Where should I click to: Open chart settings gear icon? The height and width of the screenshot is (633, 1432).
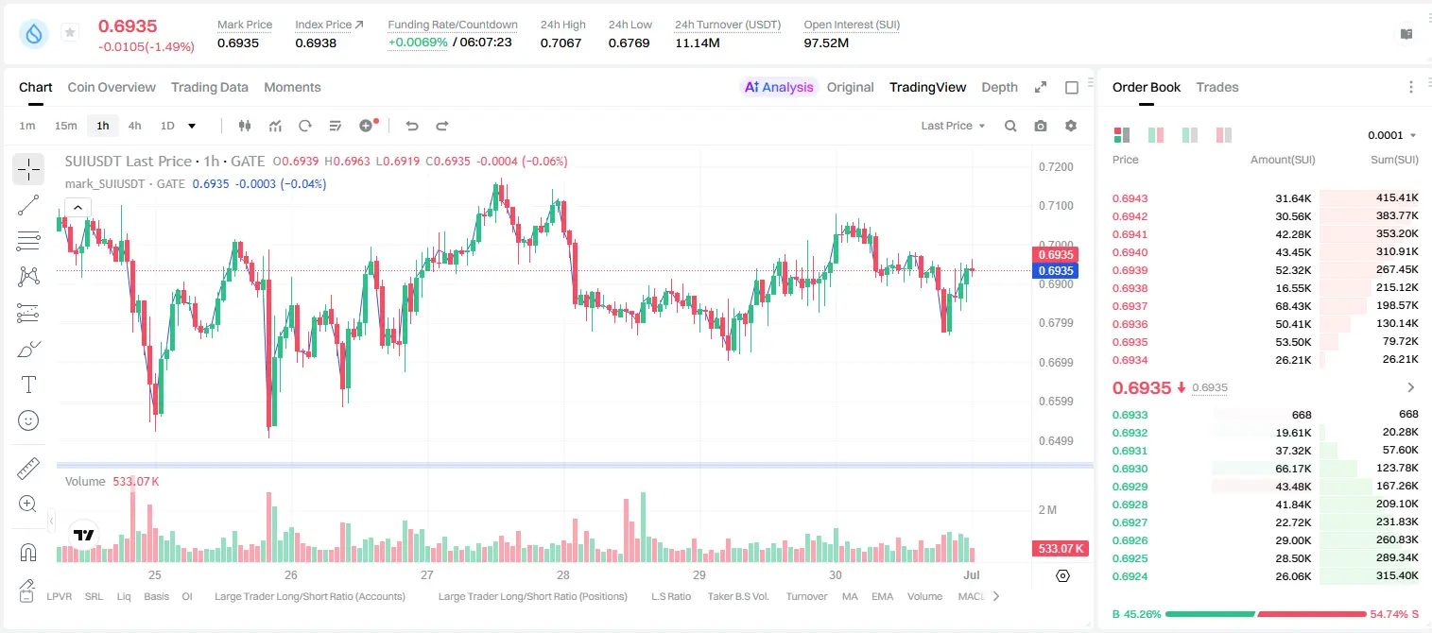pyautogui.click(x=1071, y=126)
